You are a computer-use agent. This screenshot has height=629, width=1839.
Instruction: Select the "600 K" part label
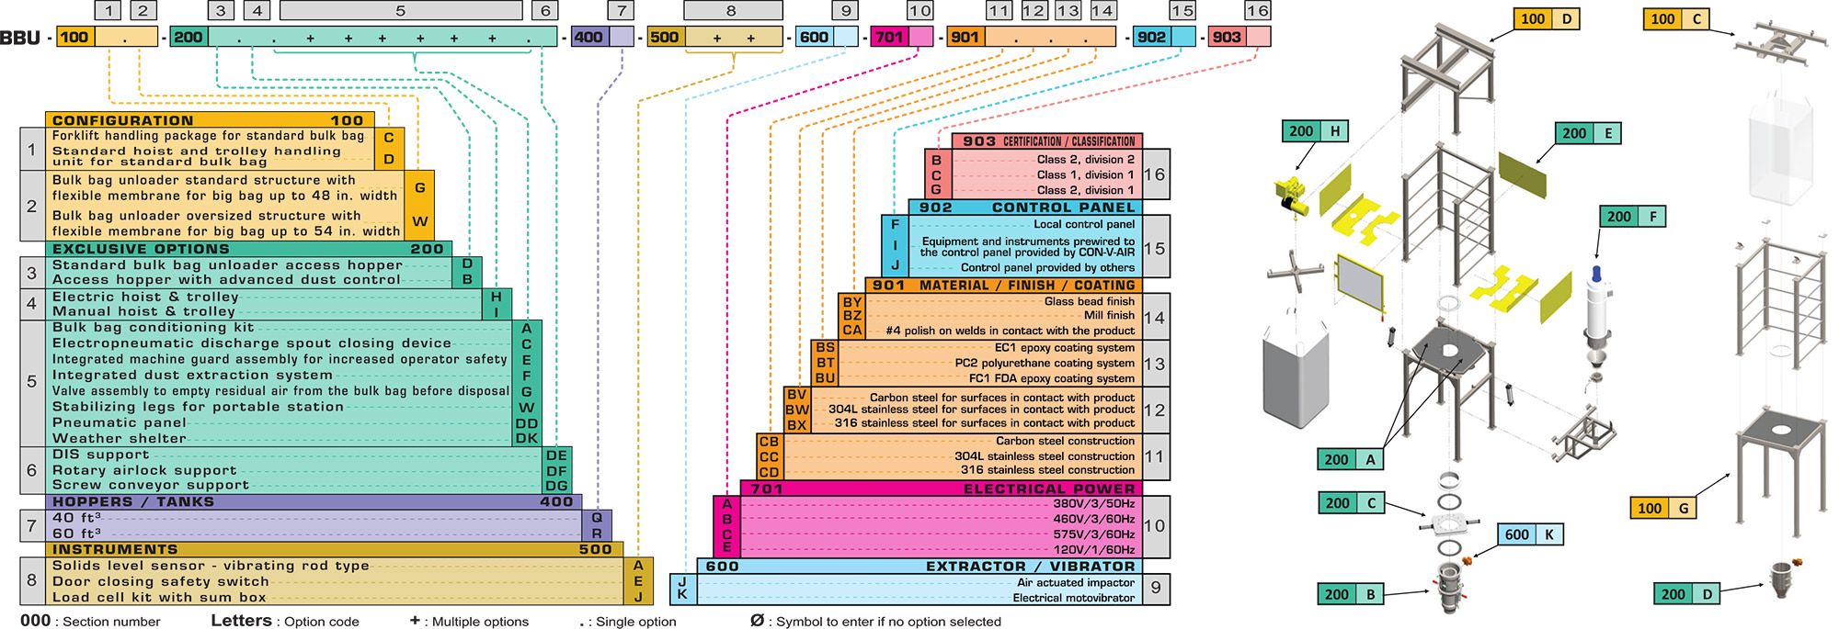[x=1530, y=534]
